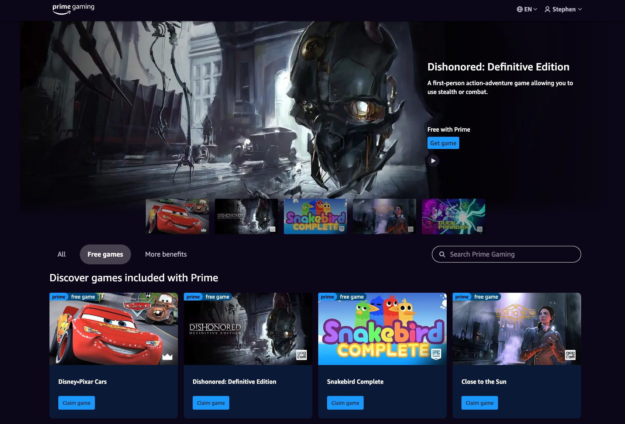Click the crown icon on Cars card
Image resolution: width=625 pixels, height=424 pixels.
point(168,356)
